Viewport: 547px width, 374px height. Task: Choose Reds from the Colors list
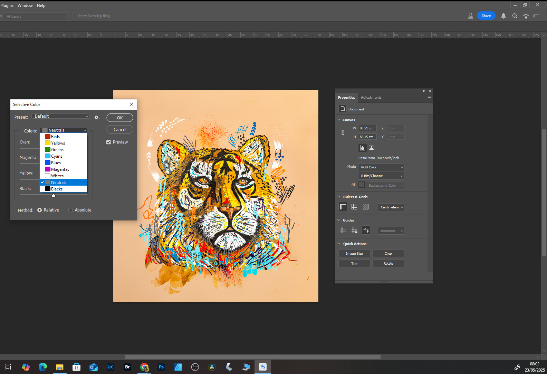point(64,137)
